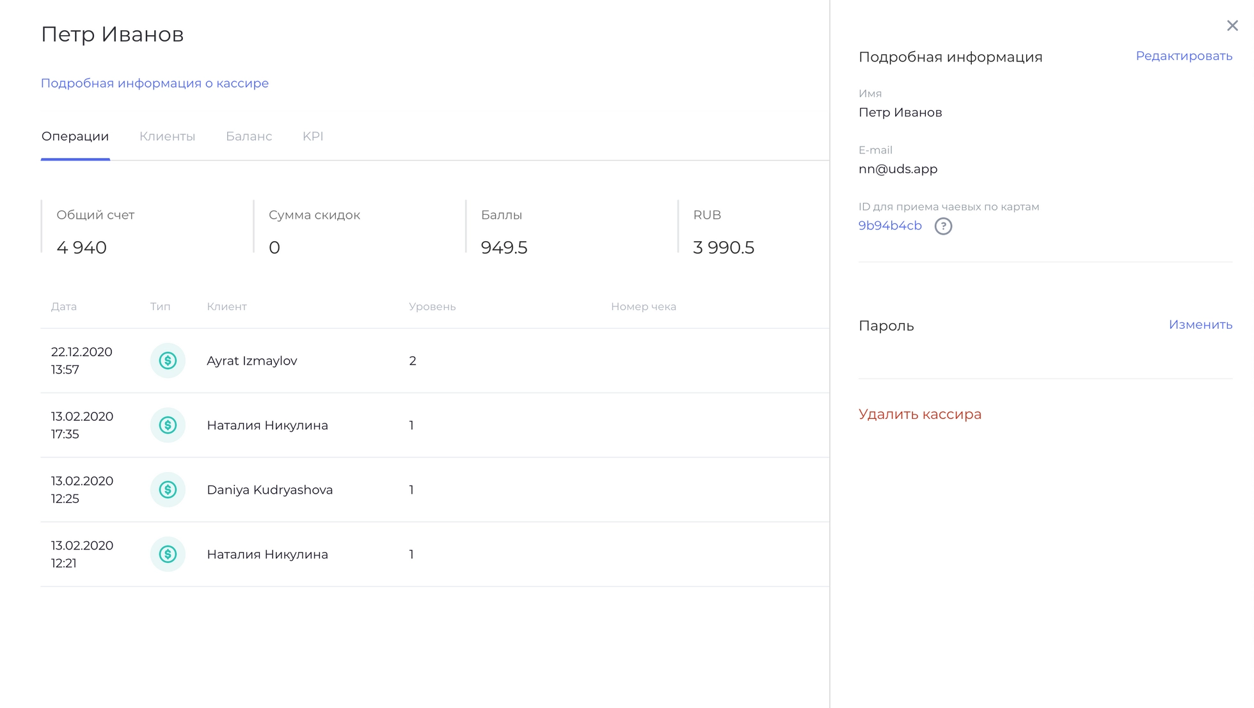Switch to the Операции tab
This screenshot has width=1254, height=708.
[75, 136]
